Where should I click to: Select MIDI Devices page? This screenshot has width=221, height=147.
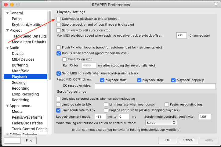(23, 59)
